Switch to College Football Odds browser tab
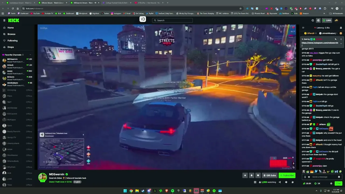The width and height of the screenshot is (345, 194). click(117, 3)
